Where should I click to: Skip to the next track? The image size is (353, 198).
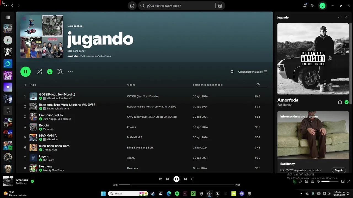coord(185,179)
